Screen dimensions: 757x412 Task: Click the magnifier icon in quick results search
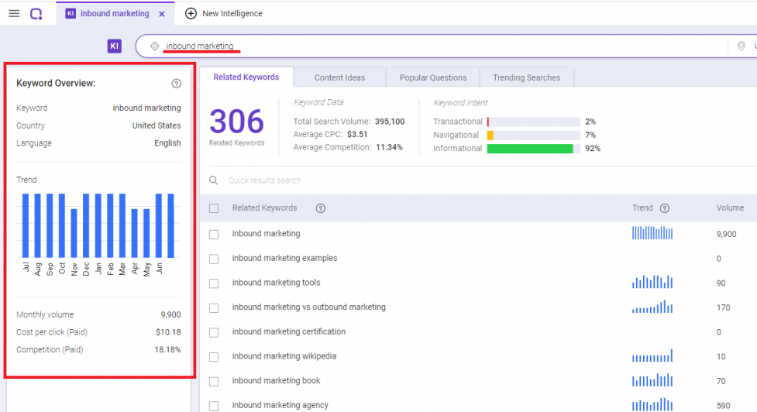point(213,180)
